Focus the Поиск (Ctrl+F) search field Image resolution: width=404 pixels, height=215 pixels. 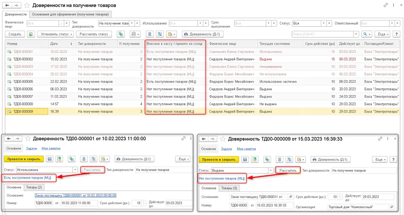coord(322,34)
